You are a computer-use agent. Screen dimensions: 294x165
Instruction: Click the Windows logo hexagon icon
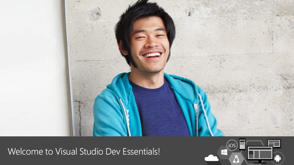[224, 152]
